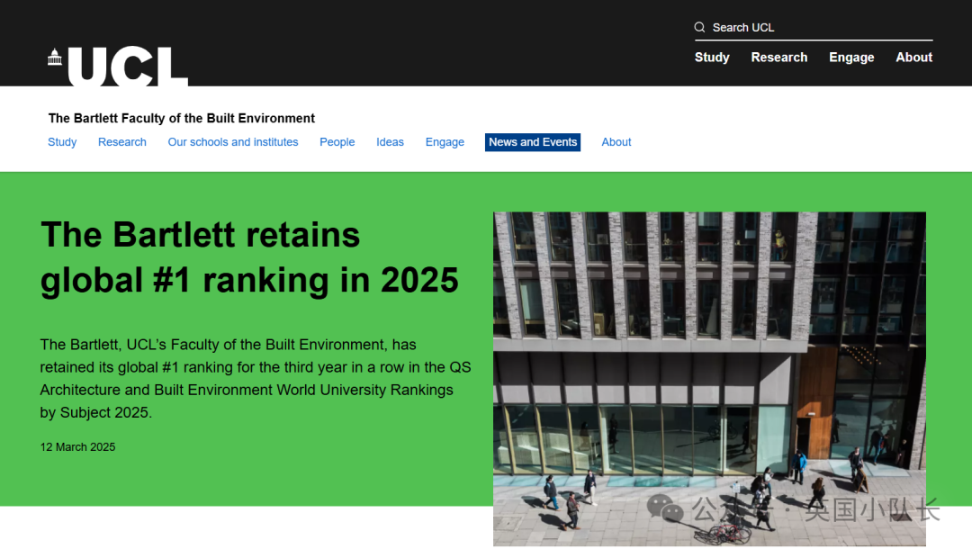The height and width of the screenshot is (549, 972).
Task: Click the UCL logo
Action: 118,66
